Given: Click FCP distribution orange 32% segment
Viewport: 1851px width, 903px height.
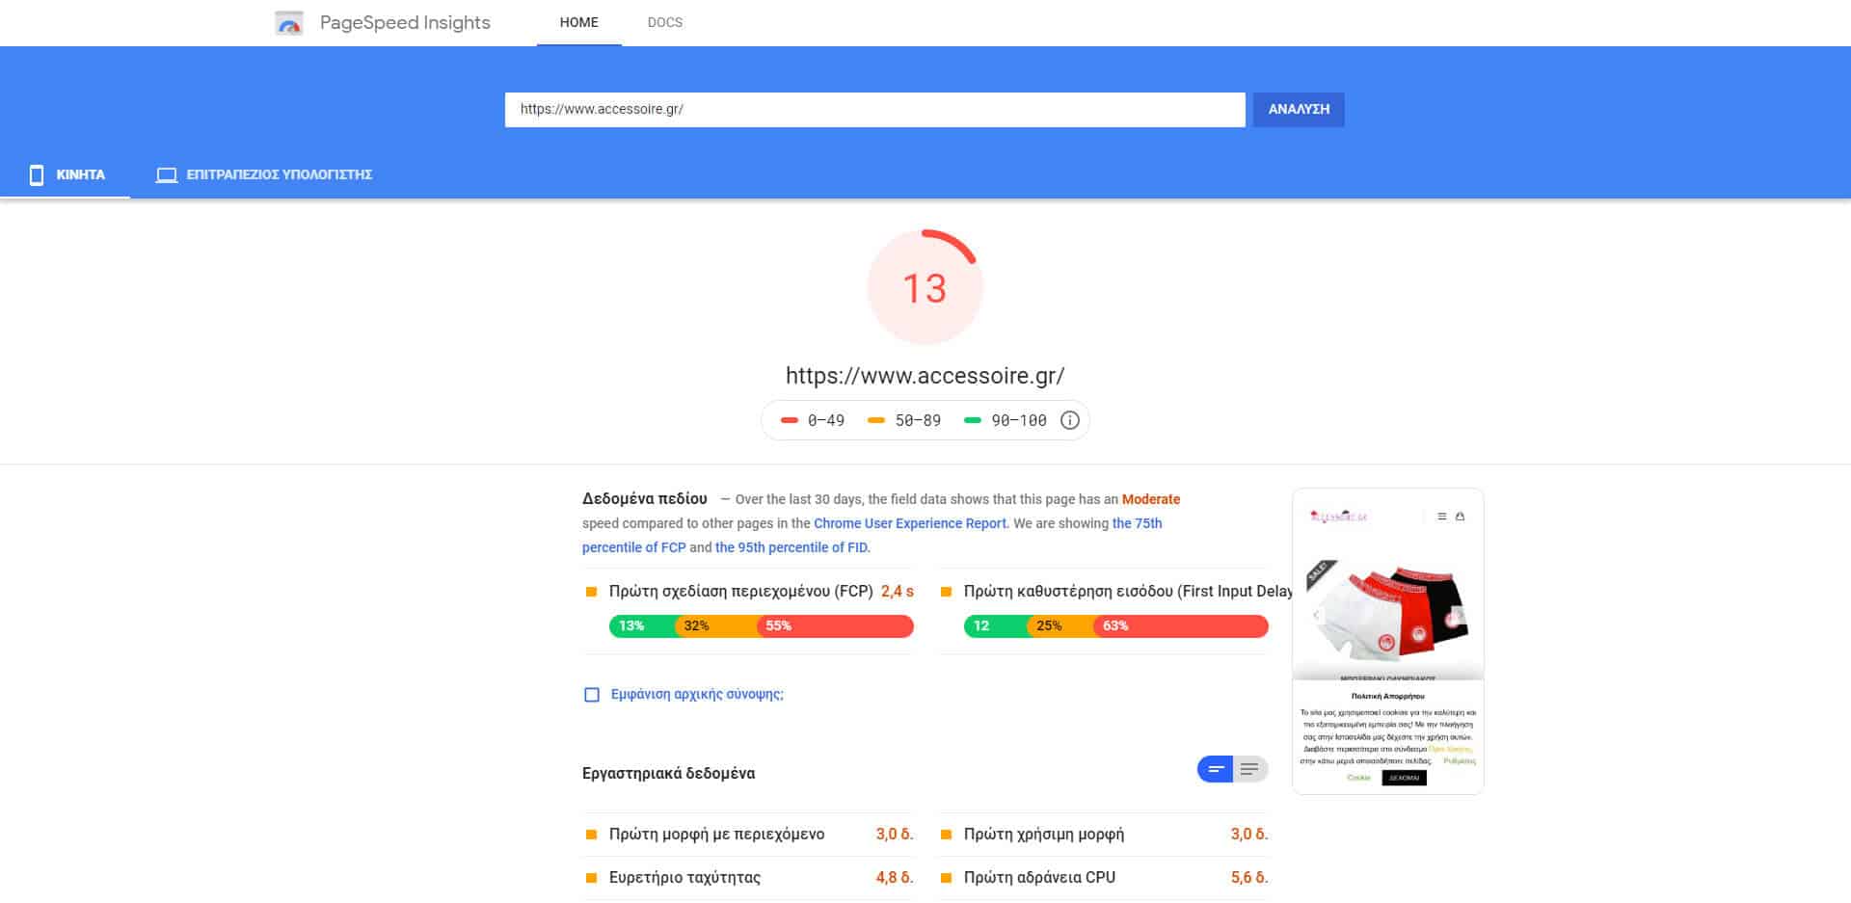Looking at the screenshot, I should 716,626.
